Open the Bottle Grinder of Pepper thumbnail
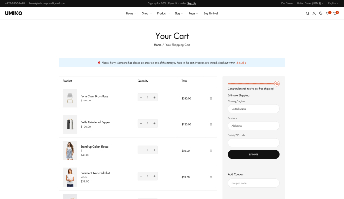Image resolution: width=344 pixels, height=199 pixels. tap(70, 124)
